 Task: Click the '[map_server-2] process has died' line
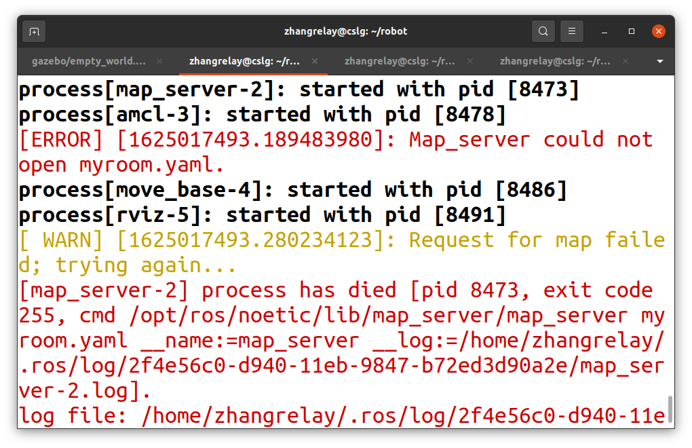click(336, 291)
